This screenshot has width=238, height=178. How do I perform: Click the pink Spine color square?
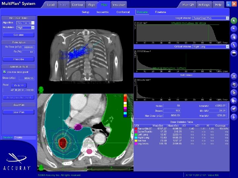[x=136, y=132]
